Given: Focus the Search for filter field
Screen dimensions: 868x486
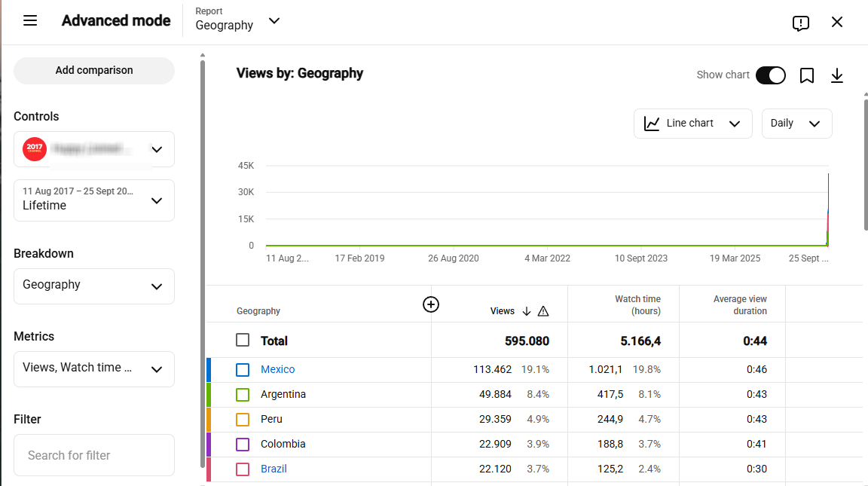Looking at the screenshot, I should point(94,455).
